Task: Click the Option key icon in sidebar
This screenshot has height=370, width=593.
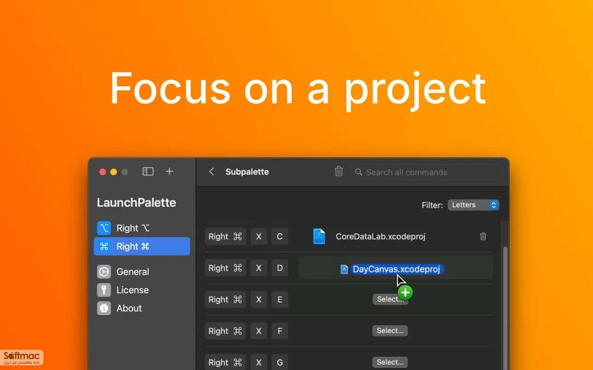Action: [x=104, y=228]
